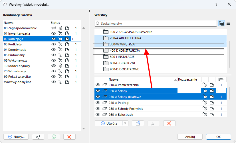The image size is (236, 143).
Task: Toggle eye icon of layer 240-A Podłogi
Action: 98,103
